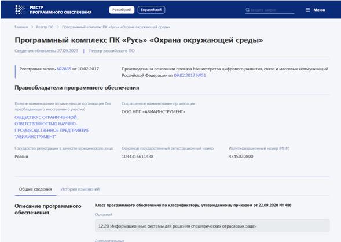This screenshot has width=341, height=242.
Task: Click the registry logo icon
Action: click(20, 10)
